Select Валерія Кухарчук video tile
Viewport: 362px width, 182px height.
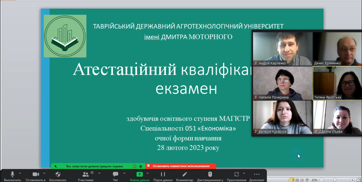(283, 117)
